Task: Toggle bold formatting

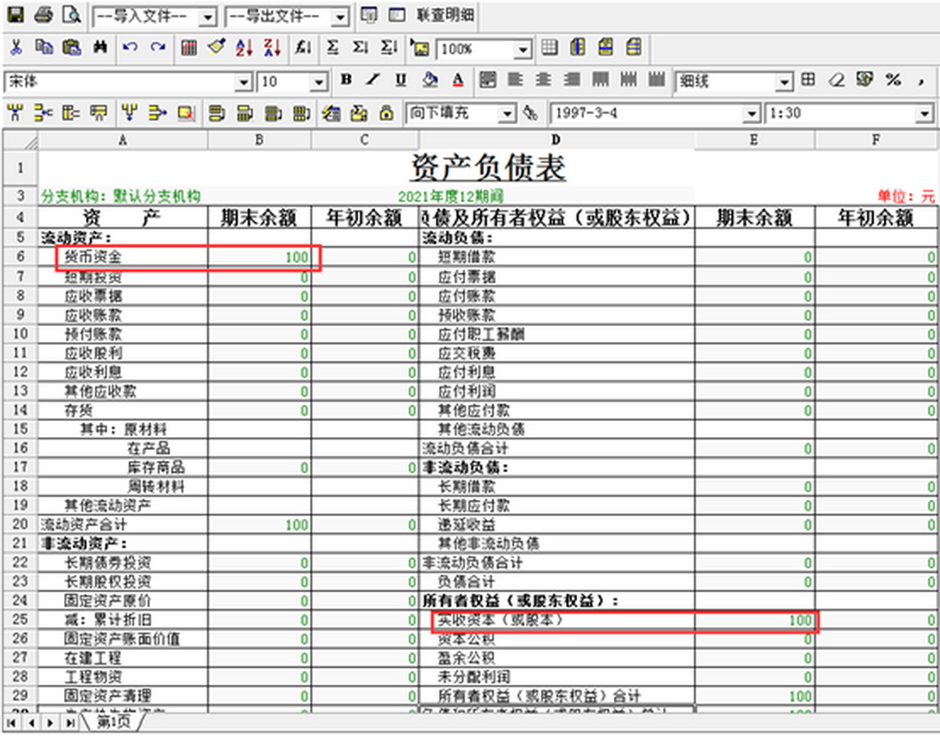Action: [347, 80]
